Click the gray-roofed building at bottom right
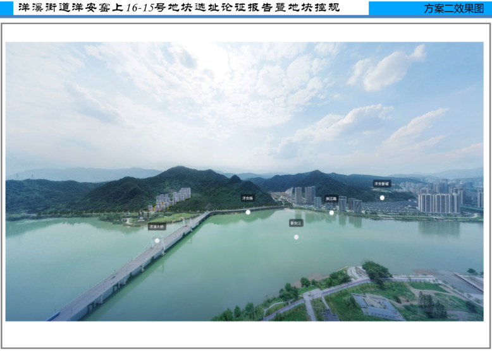 (x=378, y=306)
